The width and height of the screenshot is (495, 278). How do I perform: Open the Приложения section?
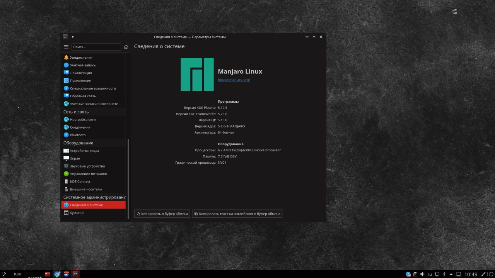click(94, 81)
